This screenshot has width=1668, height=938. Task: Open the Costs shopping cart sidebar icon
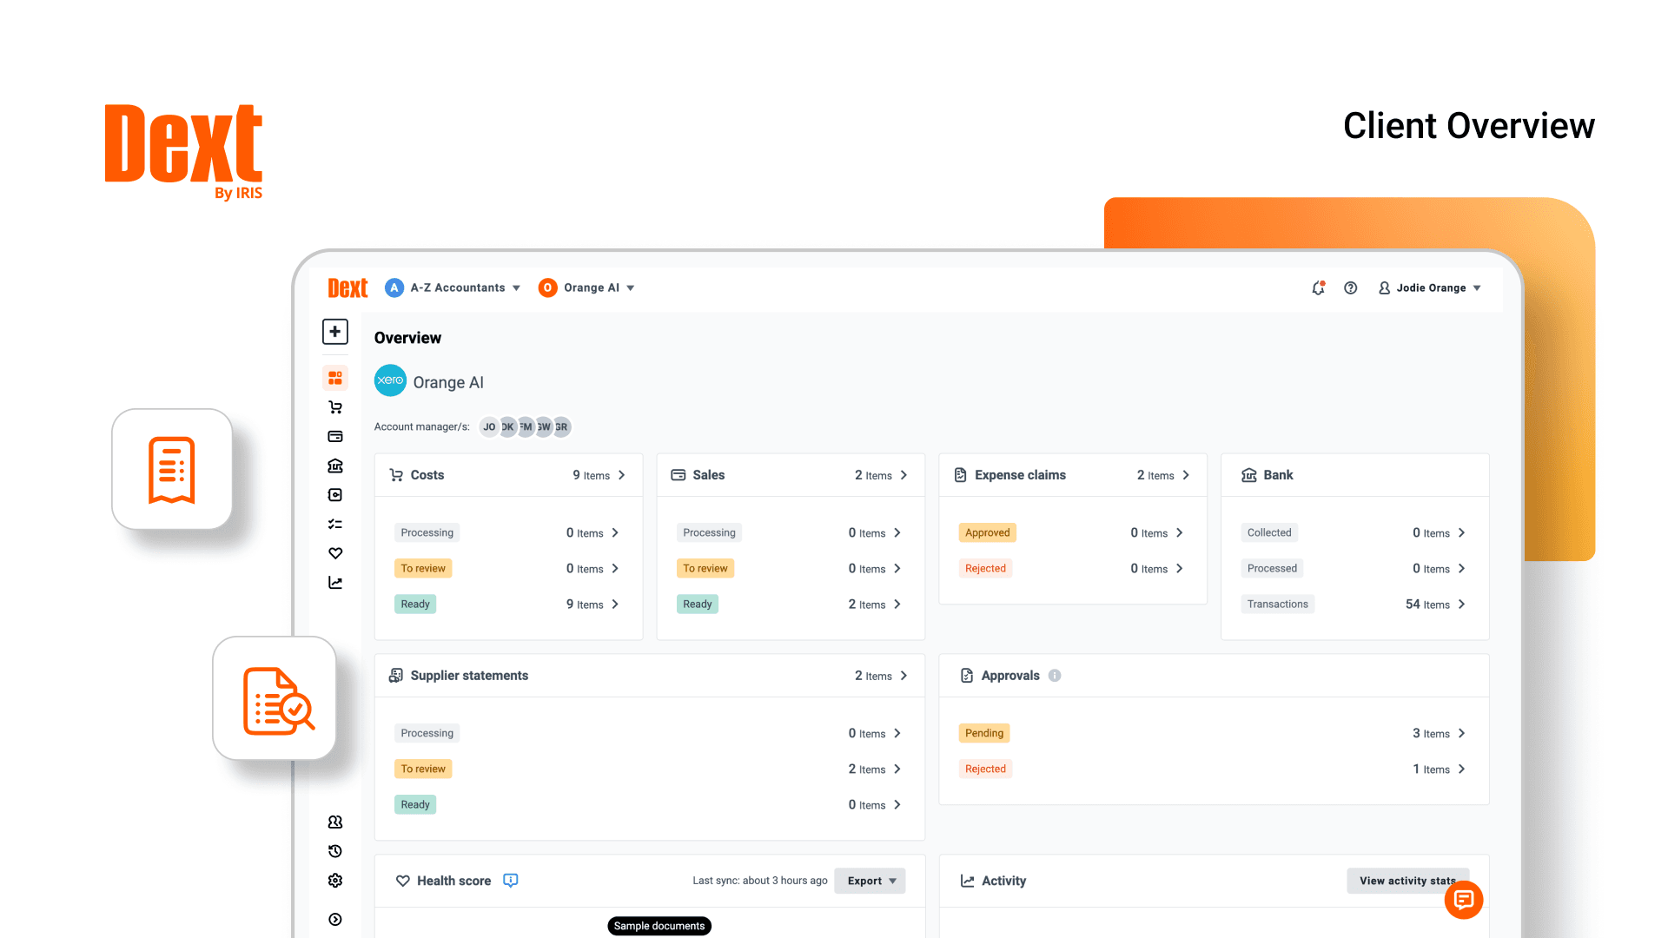(335, 407)
